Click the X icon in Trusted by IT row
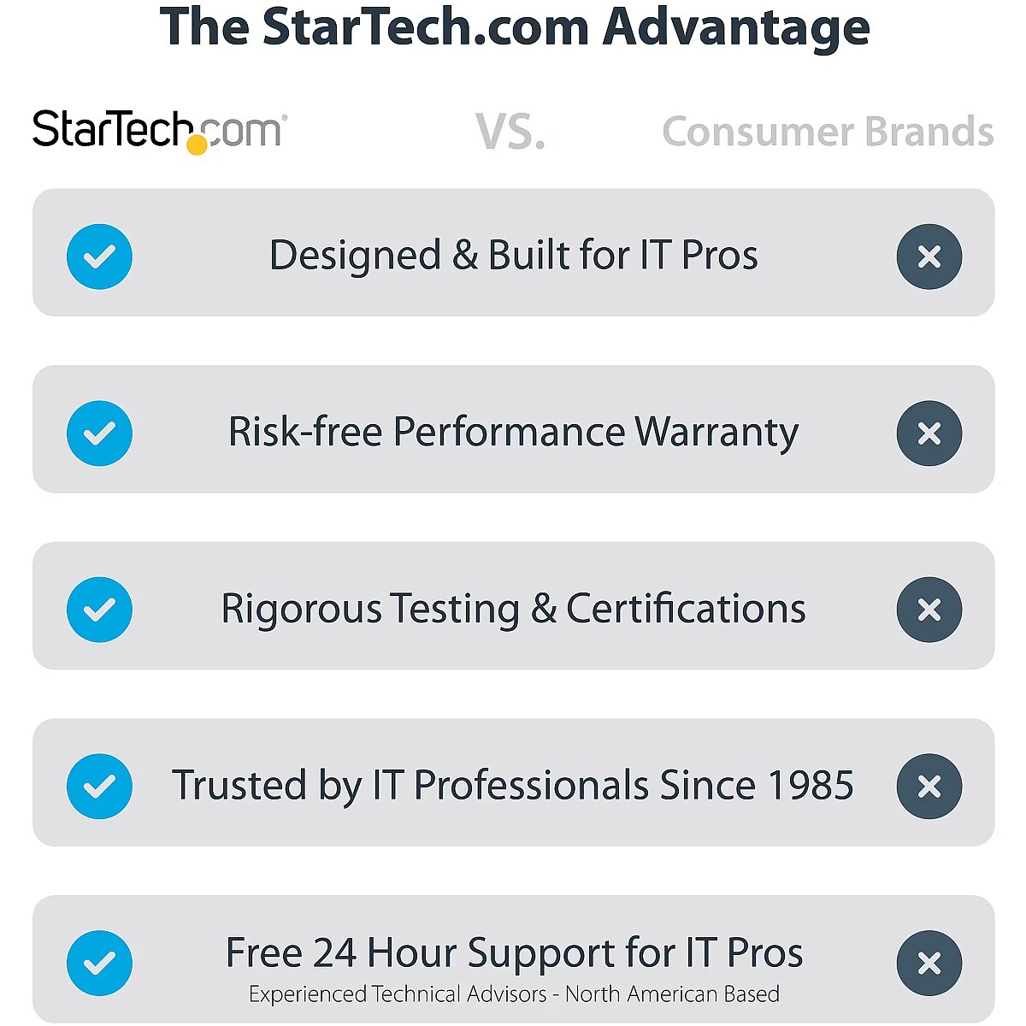The height and width of the screenshot is (1026, 1026). (929, 787)
